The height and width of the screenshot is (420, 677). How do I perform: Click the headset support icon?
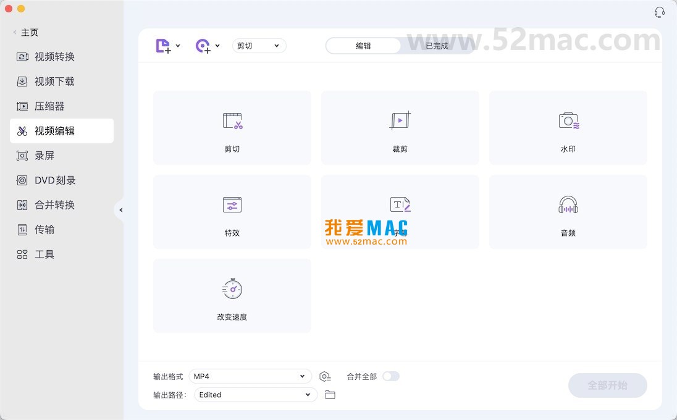pyautogui.click(x=659, y=12)
